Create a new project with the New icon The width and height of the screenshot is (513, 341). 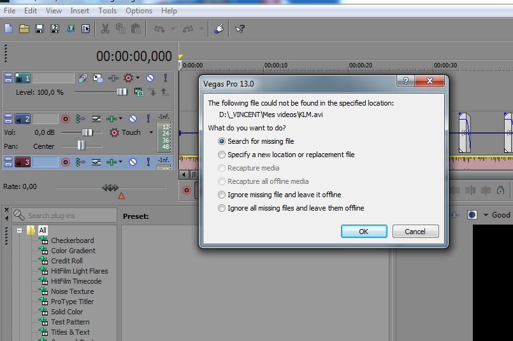8,29
